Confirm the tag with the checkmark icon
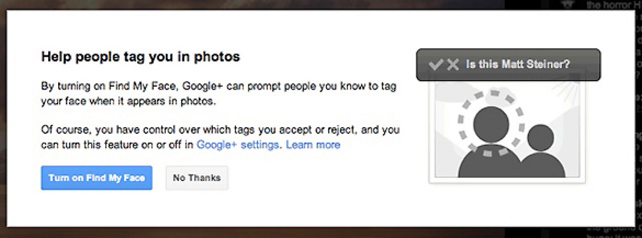 pyautogui.click(x=436, y=64)
